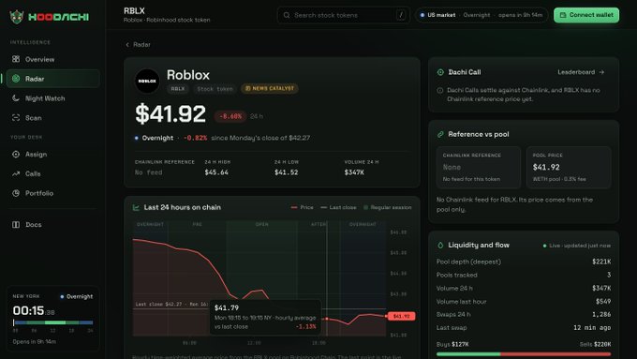Click the -8.68% change badge
The height and width of the screenshot is (359, 637).
[x=230, y=116]
